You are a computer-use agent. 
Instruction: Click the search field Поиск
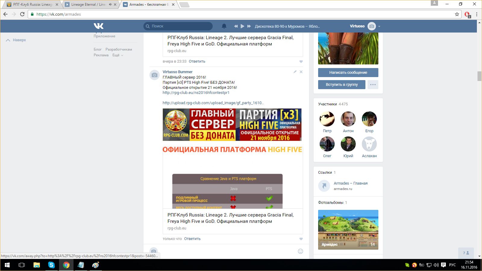178,26
